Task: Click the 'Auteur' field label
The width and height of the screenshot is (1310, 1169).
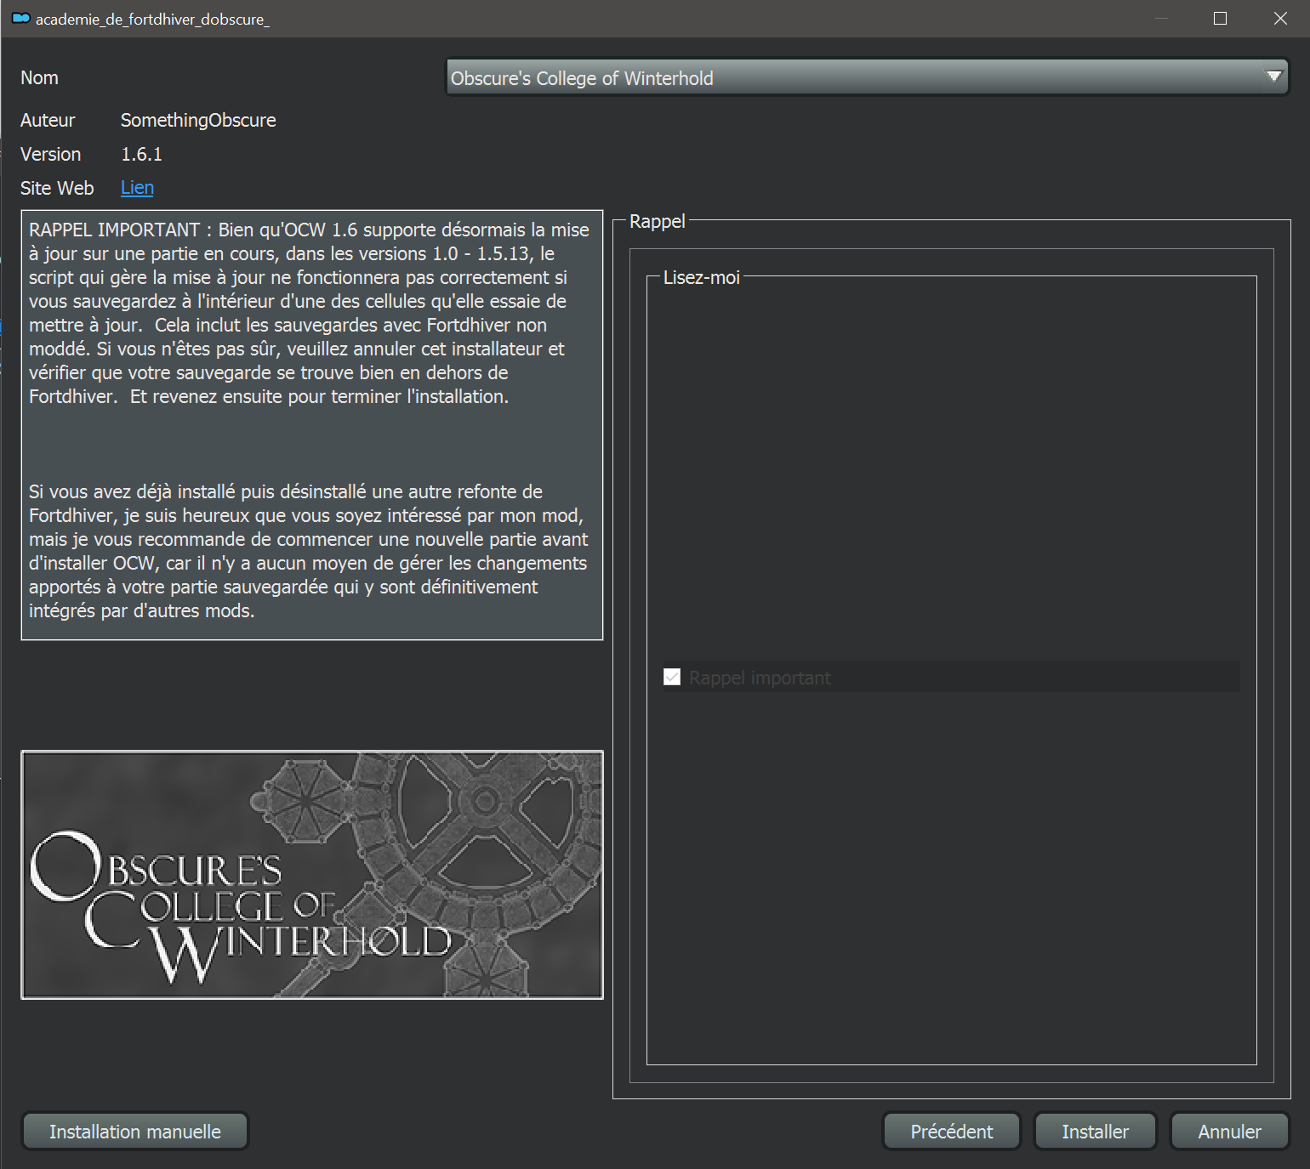Action: (48, 121)
